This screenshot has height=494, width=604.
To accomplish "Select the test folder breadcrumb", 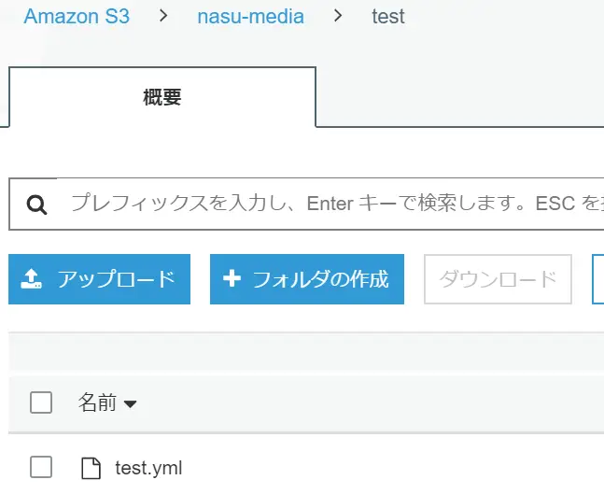I will (388, 17).
